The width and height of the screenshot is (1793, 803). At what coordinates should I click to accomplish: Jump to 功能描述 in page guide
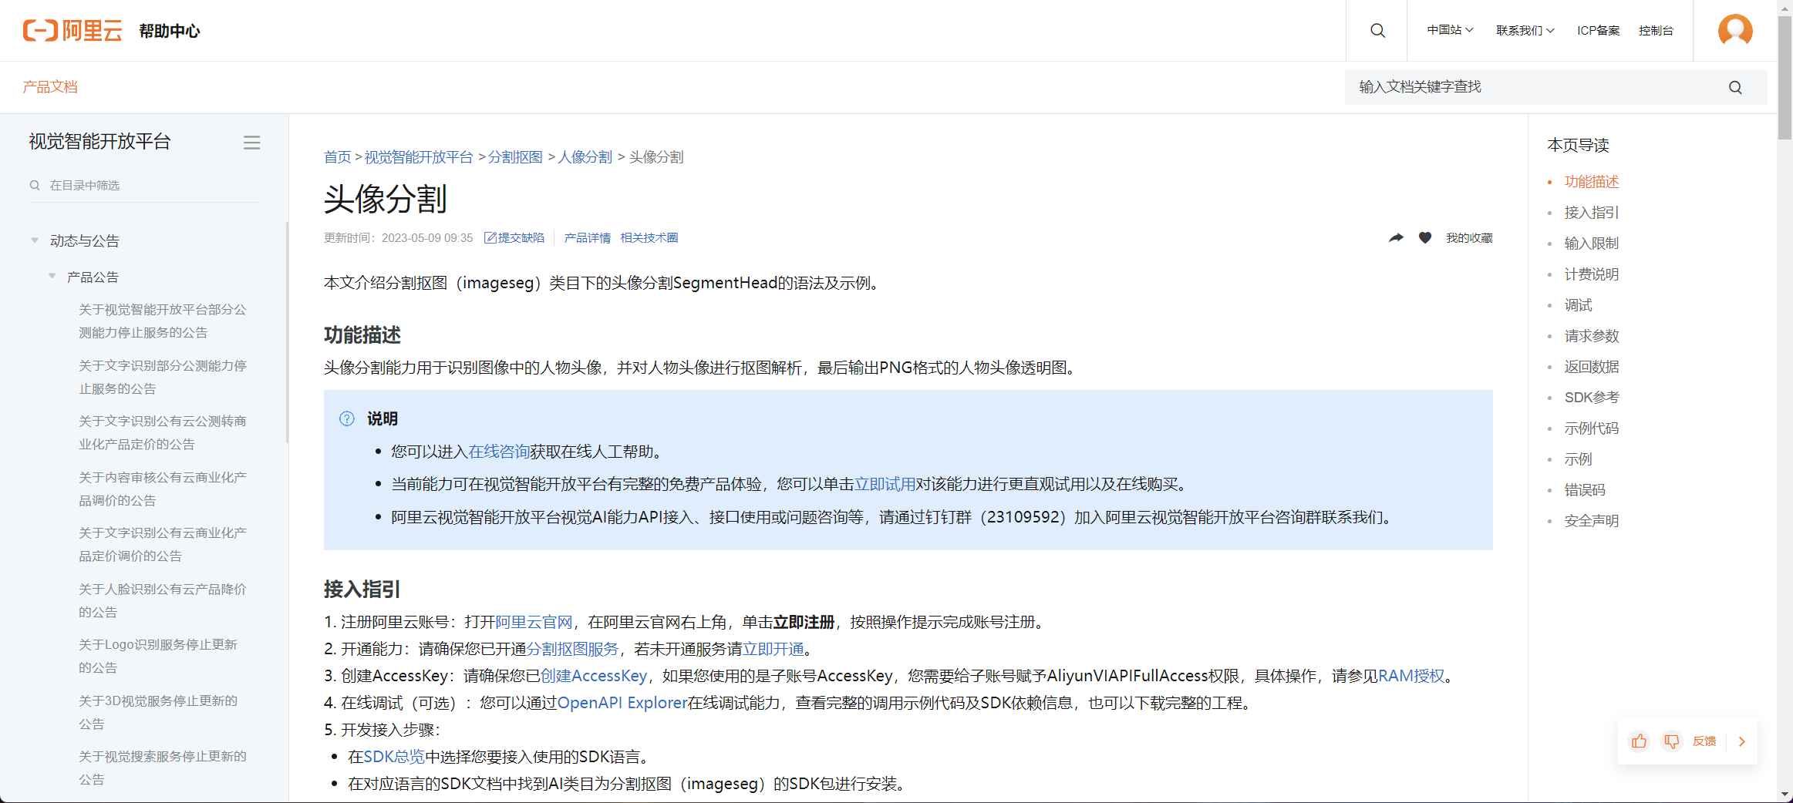[1591, 182]
